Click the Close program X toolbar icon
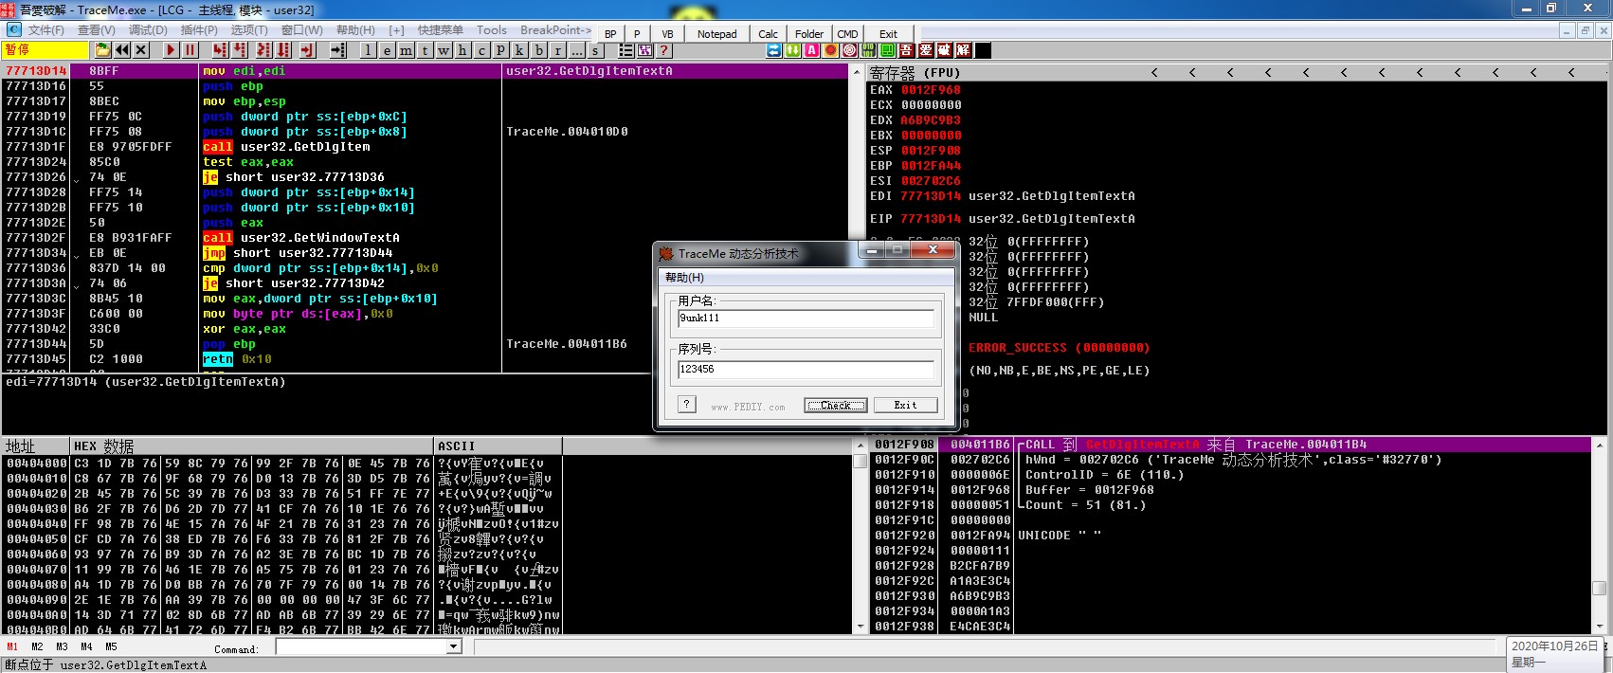Viewport: 1613px width, 673px height. pyautogui.click(x=141, y=50)
